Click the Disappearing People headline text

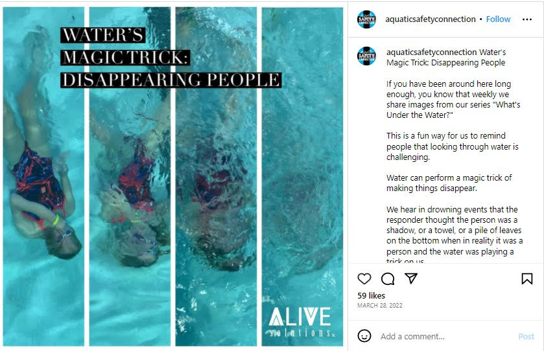(x=171, y=80)
